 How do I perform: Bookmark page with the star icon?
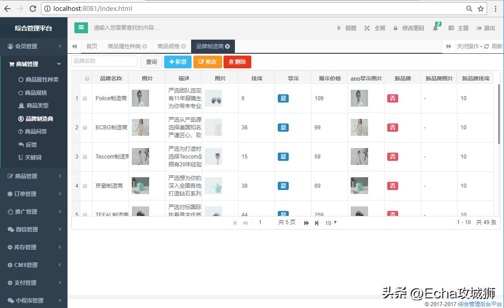coord(481,9)
